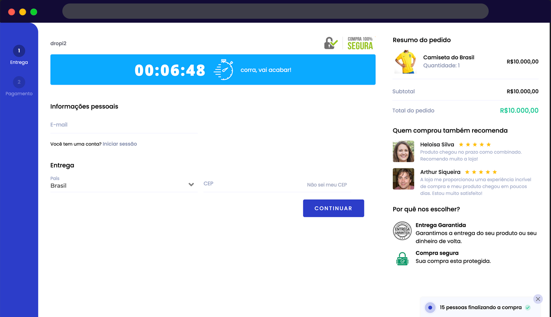Screen dimensions: 551x317
Task: Click the Camiseta do Brasil product thumbnail
Action: click(405, 61)
